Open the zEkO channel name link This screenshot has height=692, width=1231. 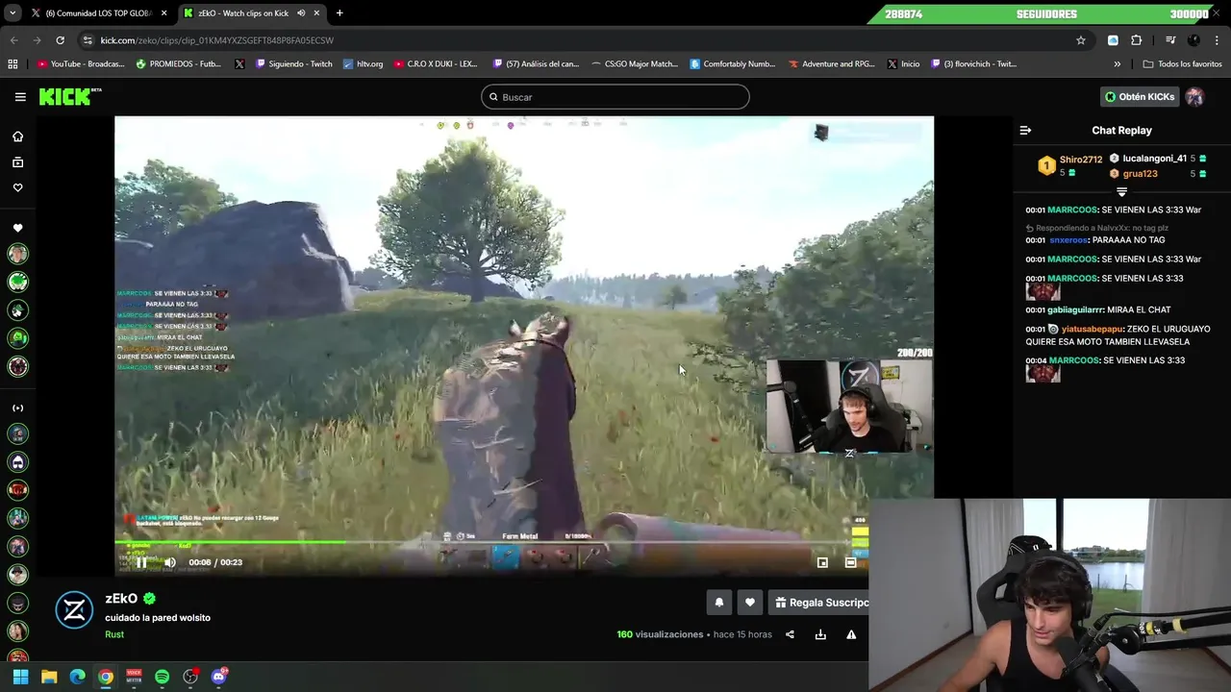tap(121, 599)
